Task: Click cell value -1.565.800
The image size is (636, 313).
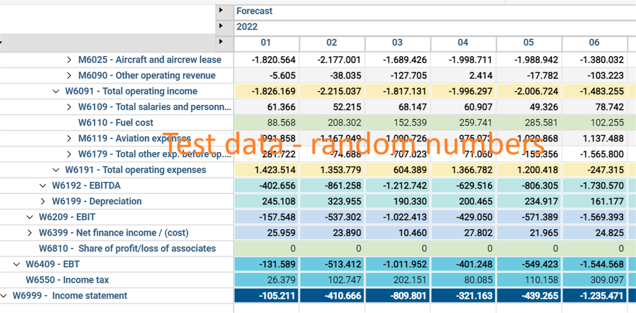Action: point(595,154)
